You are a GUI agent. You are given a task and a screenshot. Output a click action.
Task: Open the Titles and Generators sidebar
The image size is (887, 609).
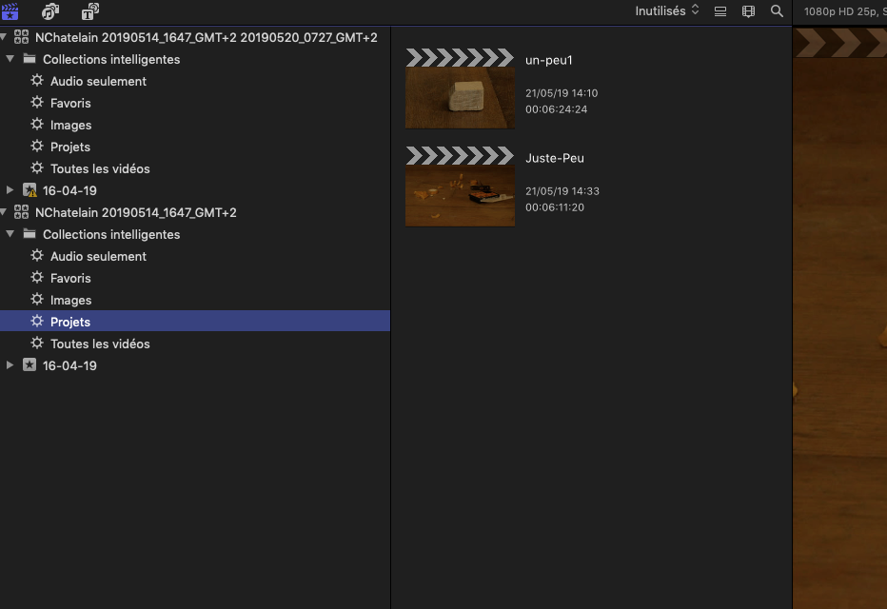point(89,11)
